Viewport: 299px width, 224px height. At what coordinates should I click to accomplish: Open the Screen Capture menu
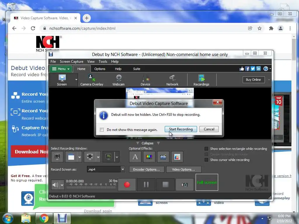[72, 62]
